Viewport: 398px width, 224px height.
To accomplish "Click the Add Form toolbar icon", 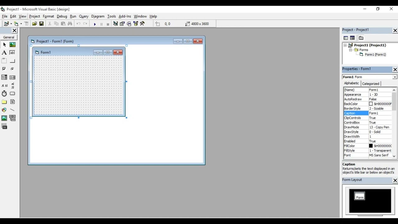I will click(16, 24).
